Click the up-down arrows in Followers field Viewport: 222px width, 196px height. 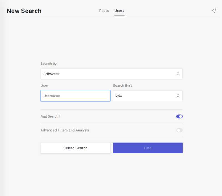click(x=178, y=74)
